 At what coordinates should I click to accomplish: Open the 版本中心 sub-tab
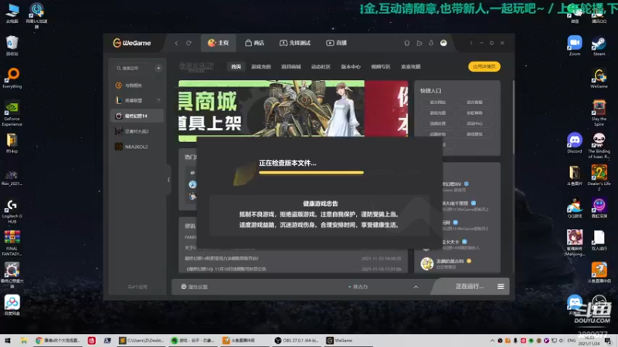(351, 66)
